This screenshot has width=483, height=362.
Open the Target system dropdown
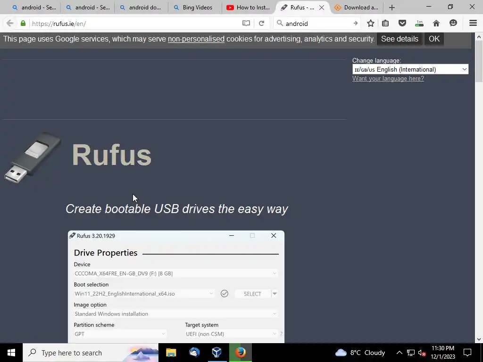coord(231,334)
